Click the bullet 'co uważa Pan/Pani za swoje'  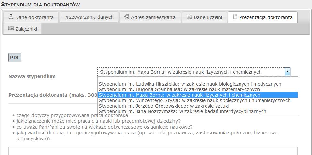point(105,127)
